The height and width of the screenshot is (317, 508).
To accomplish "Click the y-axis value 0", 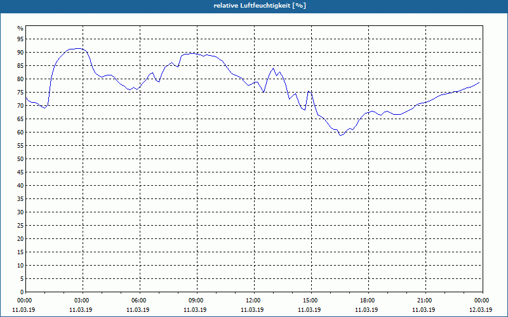I will pyautogui.click(x=22, y=292).
